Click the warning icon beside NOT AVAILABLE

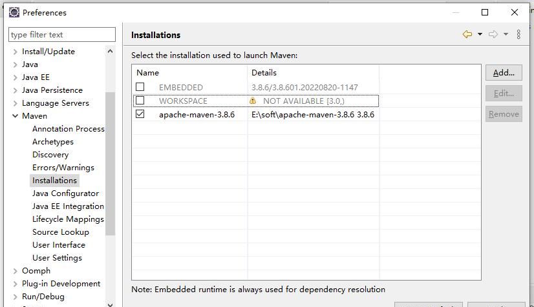click(x=253, y=101)
